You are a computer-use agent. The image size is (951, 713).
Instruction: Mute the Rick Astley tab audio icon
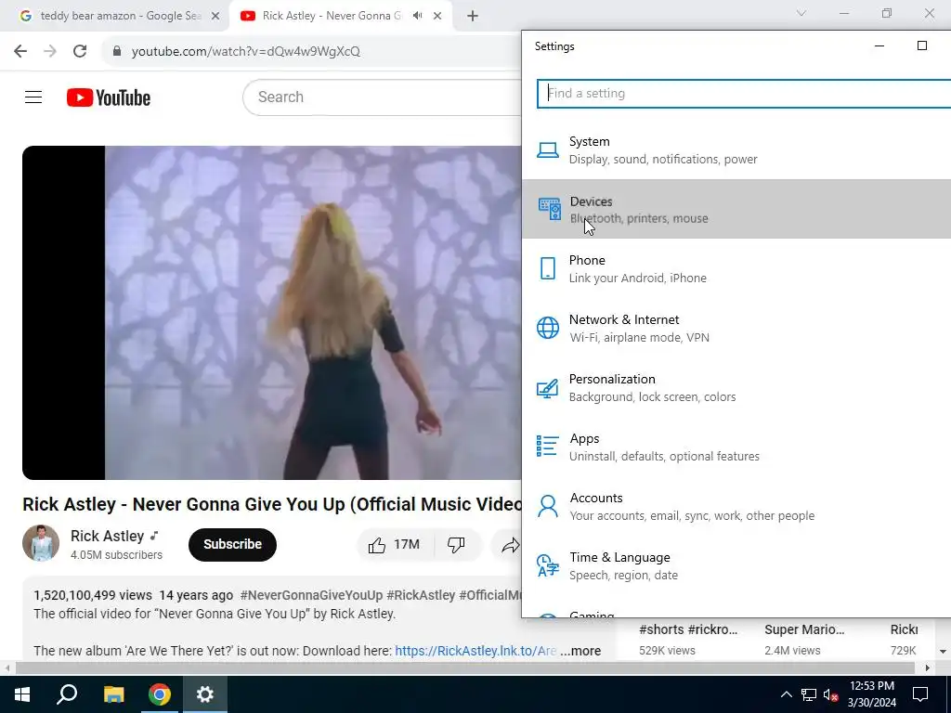(417, 16)
